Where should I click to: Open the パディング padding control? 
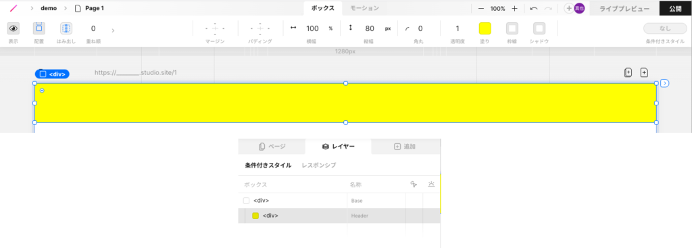click(x=260, y=28)
